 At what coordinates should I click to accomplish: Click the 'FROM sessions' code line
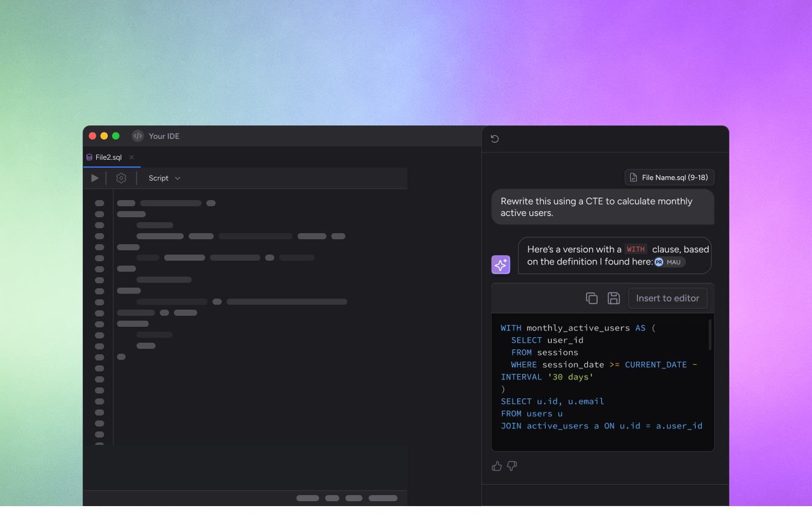544,352
